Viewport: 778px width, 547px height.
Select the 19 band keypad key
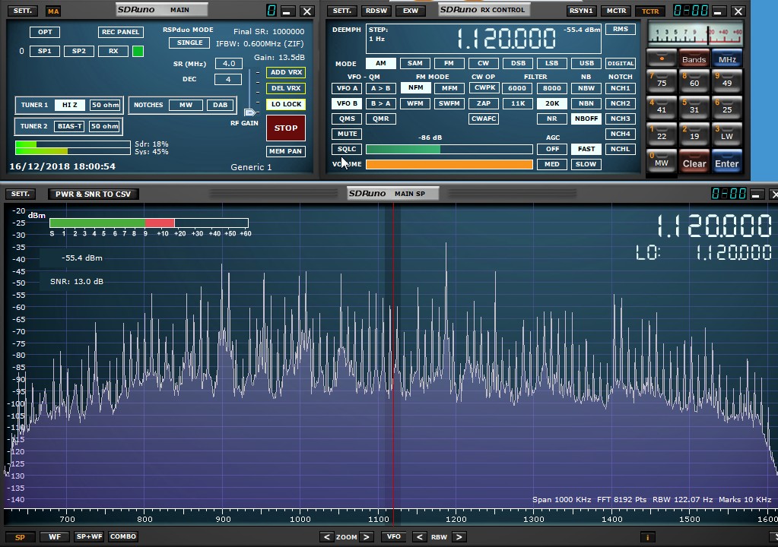694,134
